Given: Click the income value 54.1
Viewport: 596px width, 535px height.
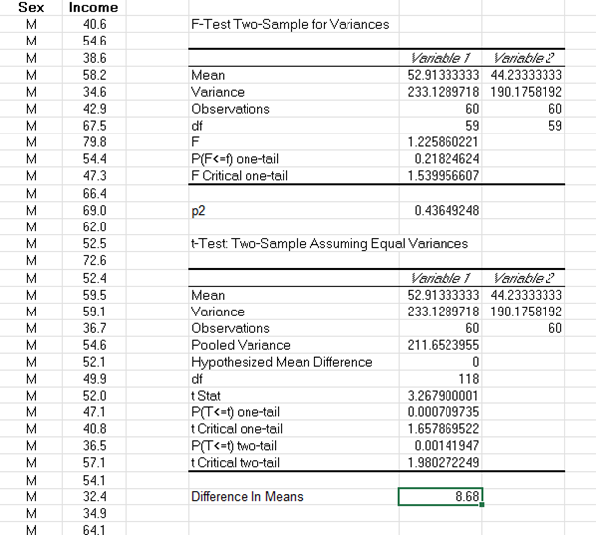Looking at the screenshot, I should [94, 480].
